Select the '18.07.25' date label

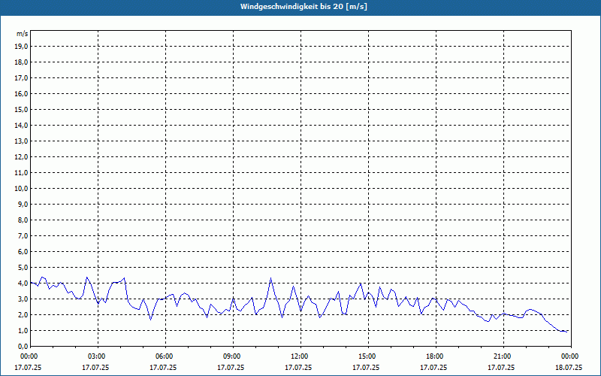pyautogui.click(x=569, y=368)
